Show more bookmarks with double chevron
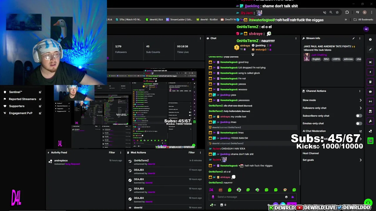Screen dimensions: 376x211 pos(346,20)
